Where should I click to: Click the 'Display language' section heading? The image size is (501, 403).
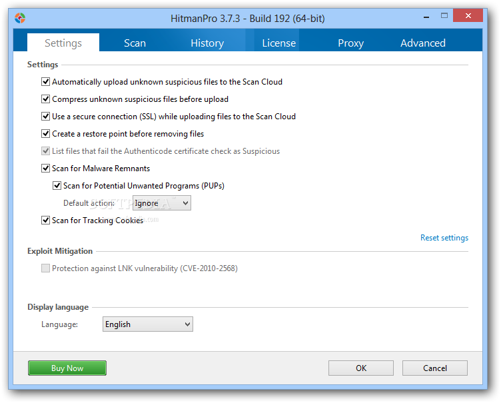(58, 307)
